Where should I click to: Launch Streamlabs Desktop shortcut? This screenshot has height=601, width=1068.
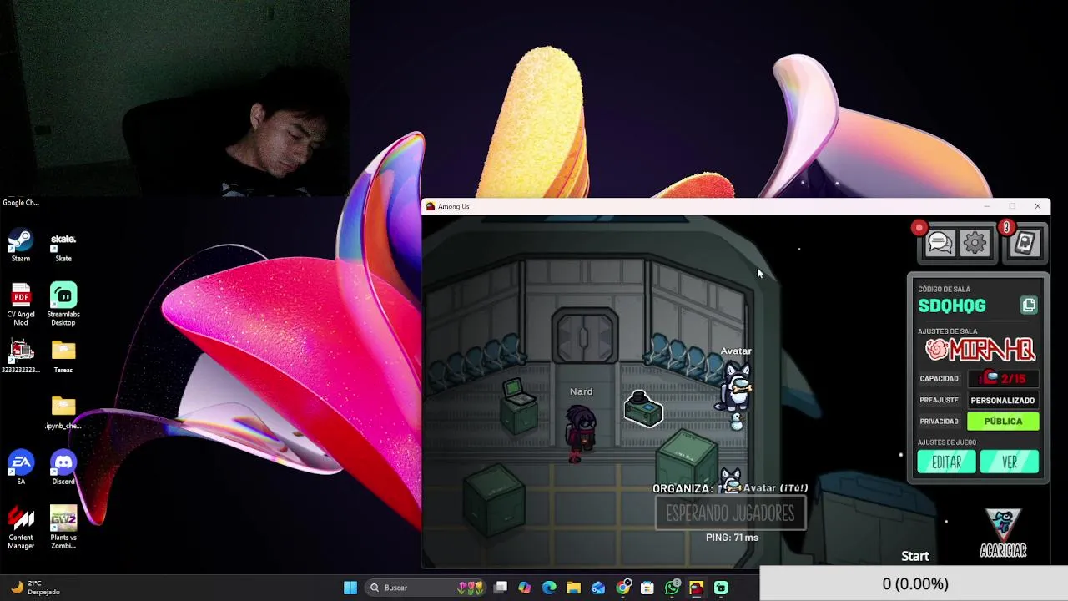pyautogui.click(x=63, y=304)
